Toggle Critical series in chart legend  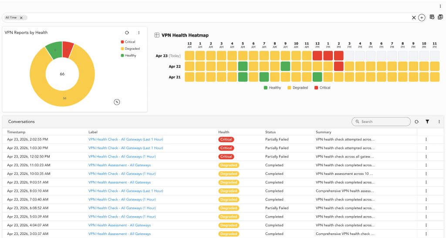click(130, 42)
